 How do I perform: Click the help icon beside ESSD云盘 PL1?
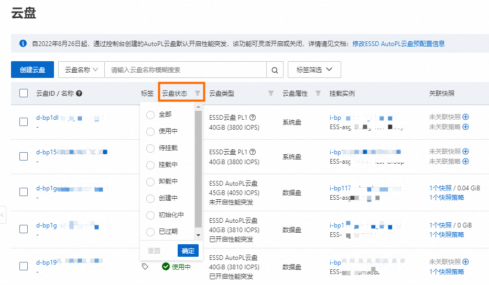(x=253, y=117)
